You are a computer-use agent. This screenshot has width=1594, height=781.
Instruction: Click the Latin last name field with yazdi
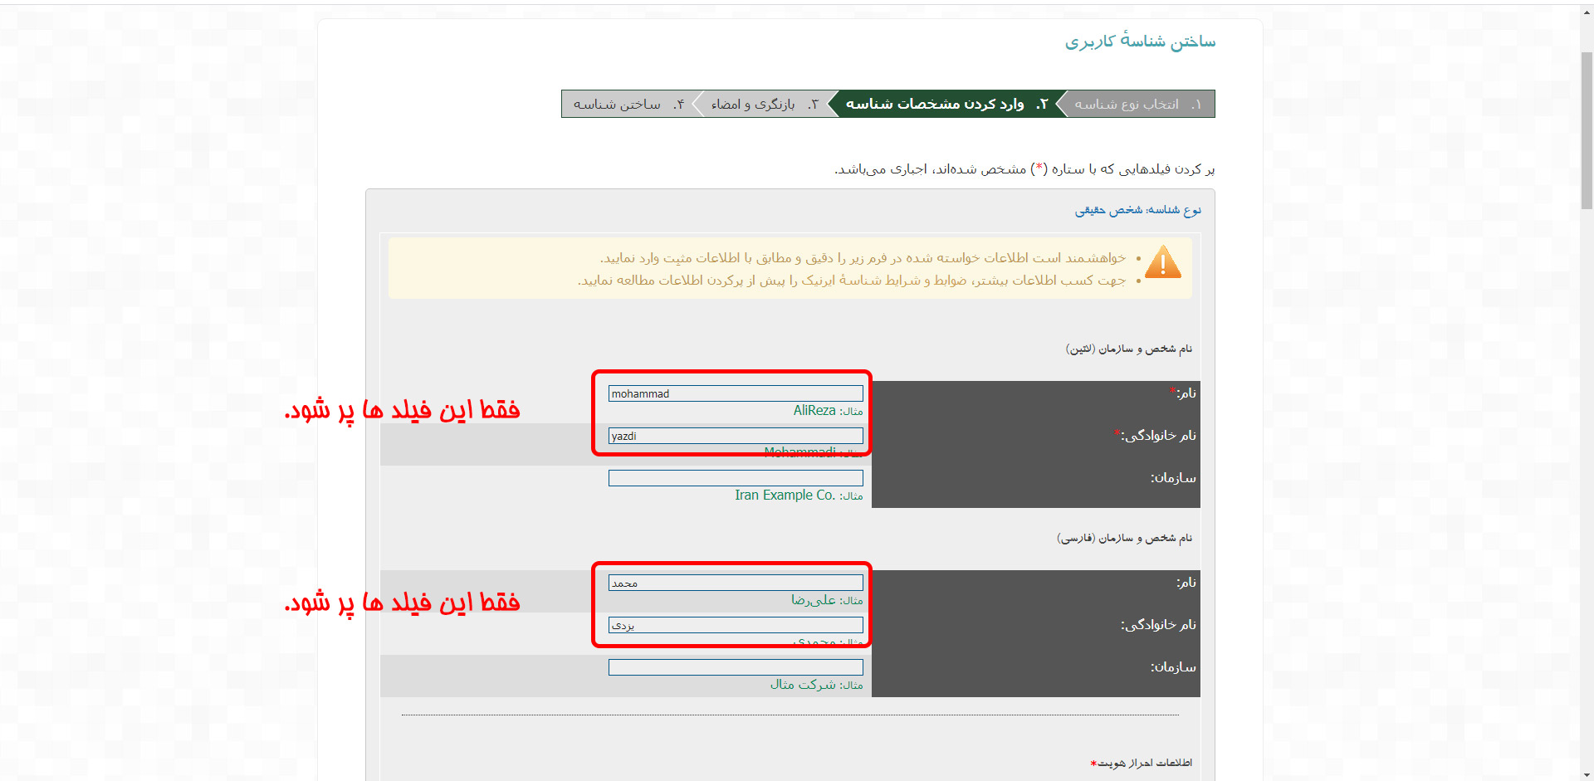coord(735,436)
